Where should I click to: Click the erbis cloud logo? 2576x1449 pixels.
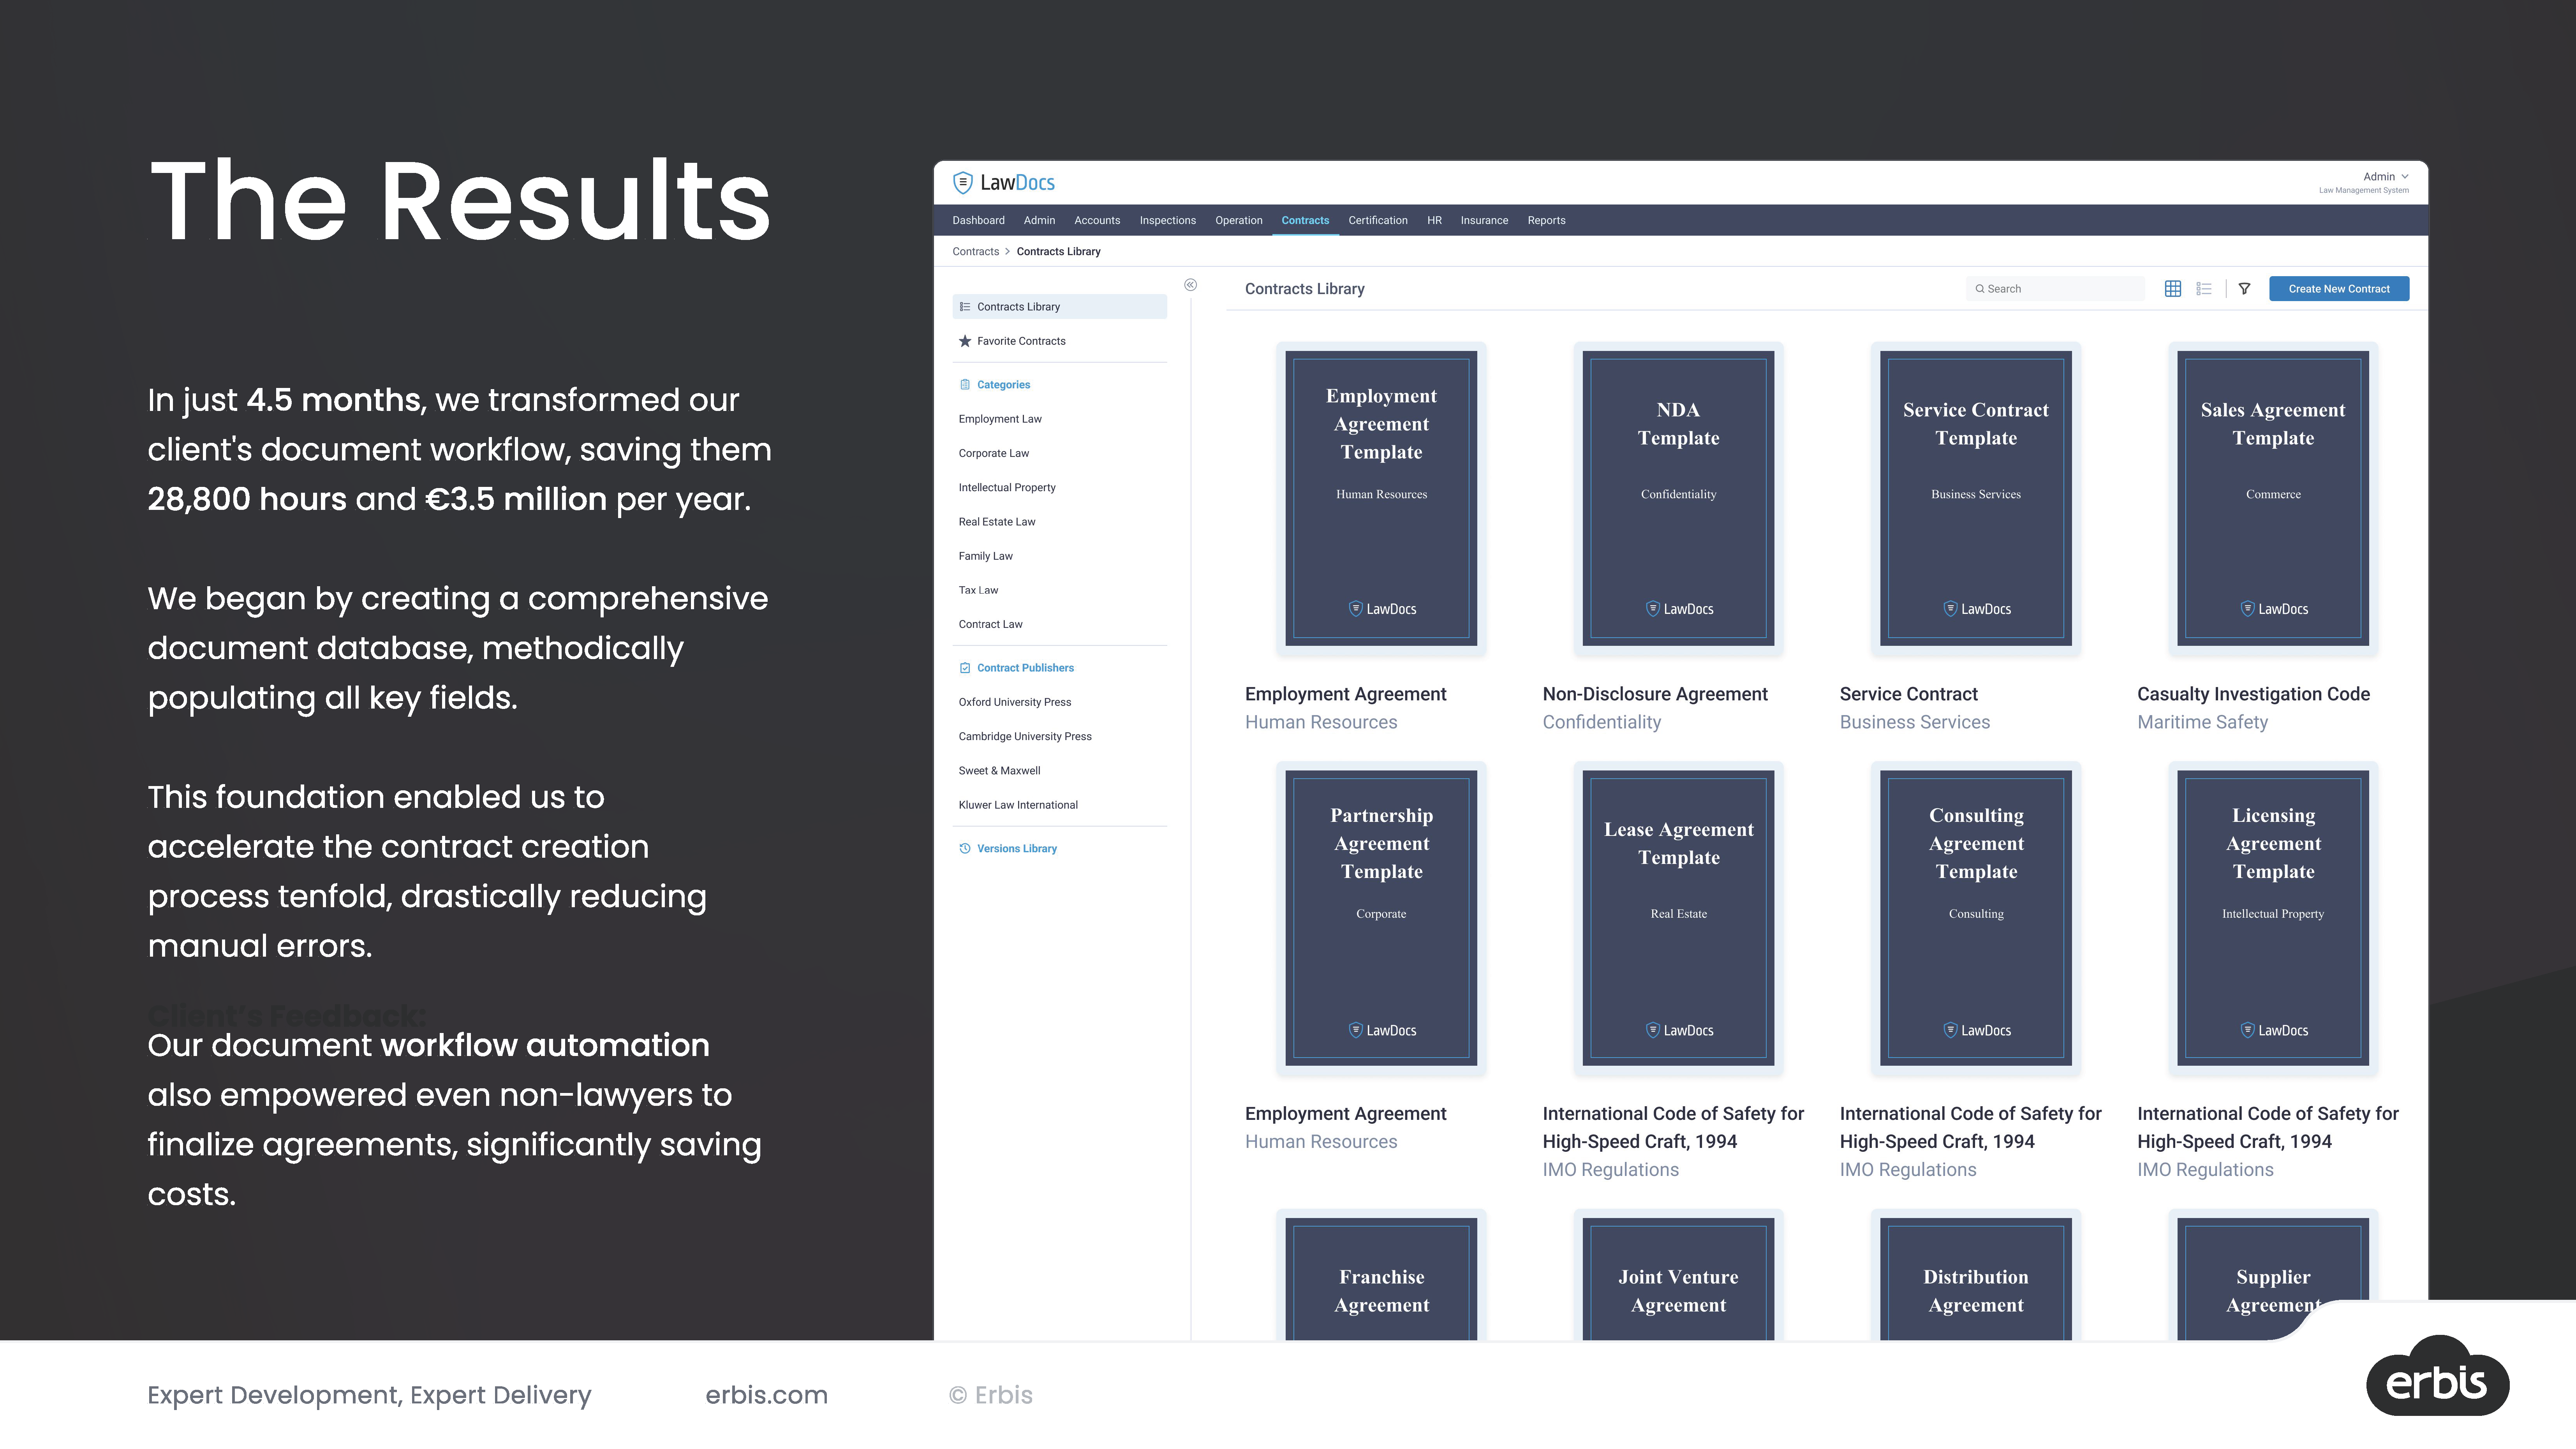click(x=2438, y=1377)
